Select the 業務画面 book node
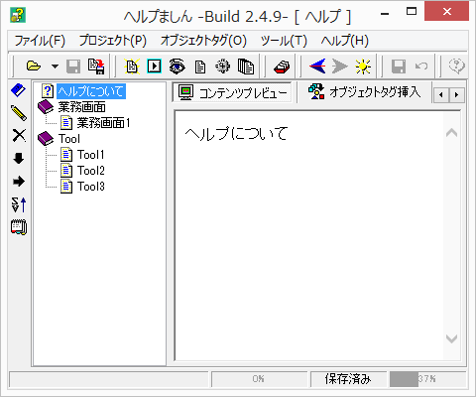The height and width of the screenshot is (398, 476). (x=82, y=107)
